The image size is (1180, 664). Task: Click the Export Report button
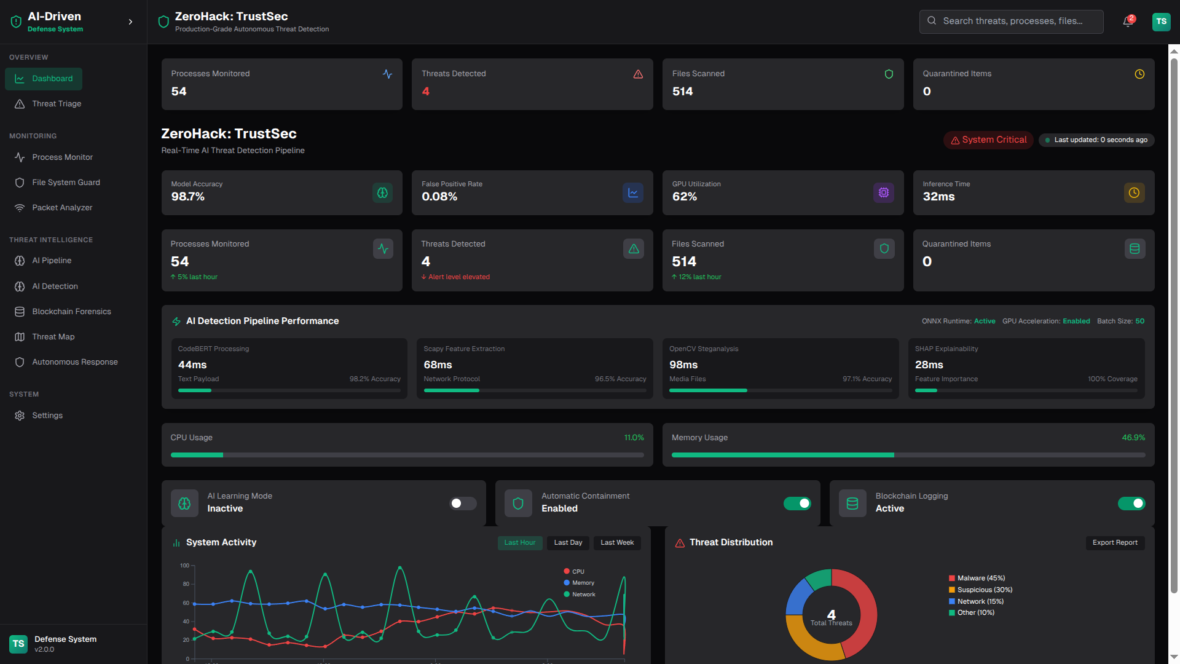coord(1114,543)
